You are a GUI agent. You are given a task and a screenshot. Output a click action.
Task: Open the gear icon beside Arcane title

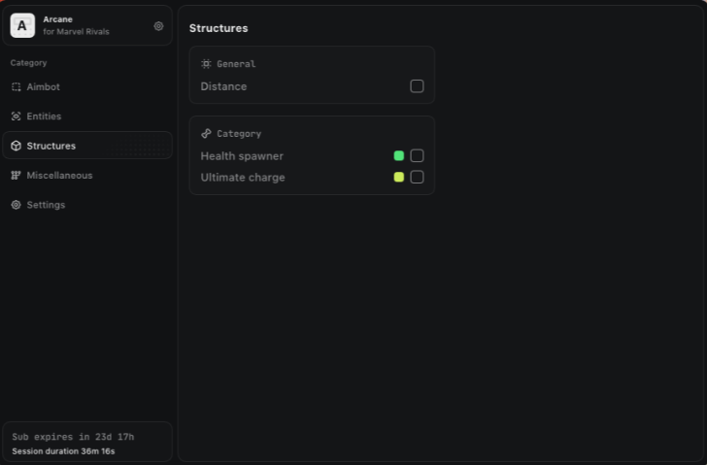point(158,26)
